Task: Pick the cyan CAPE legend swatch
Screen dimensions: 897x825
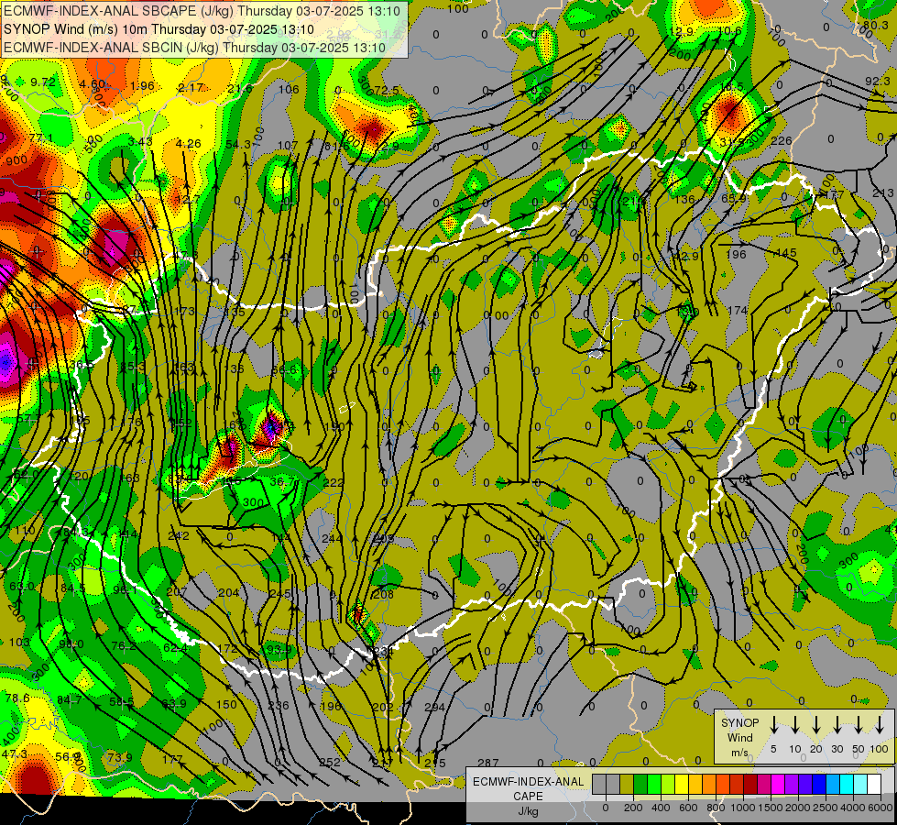Action: 846,785
